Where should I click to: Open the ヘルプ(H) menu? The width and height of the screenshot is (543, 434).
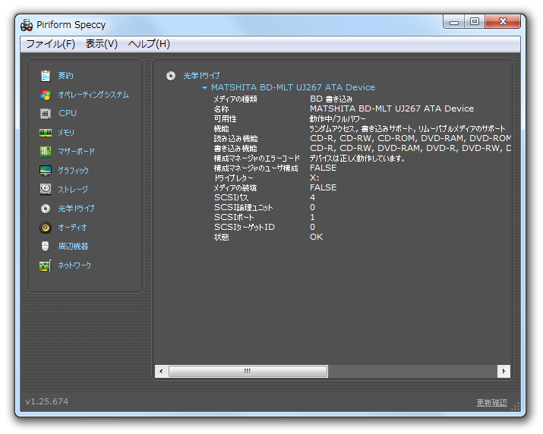(149, 44)
